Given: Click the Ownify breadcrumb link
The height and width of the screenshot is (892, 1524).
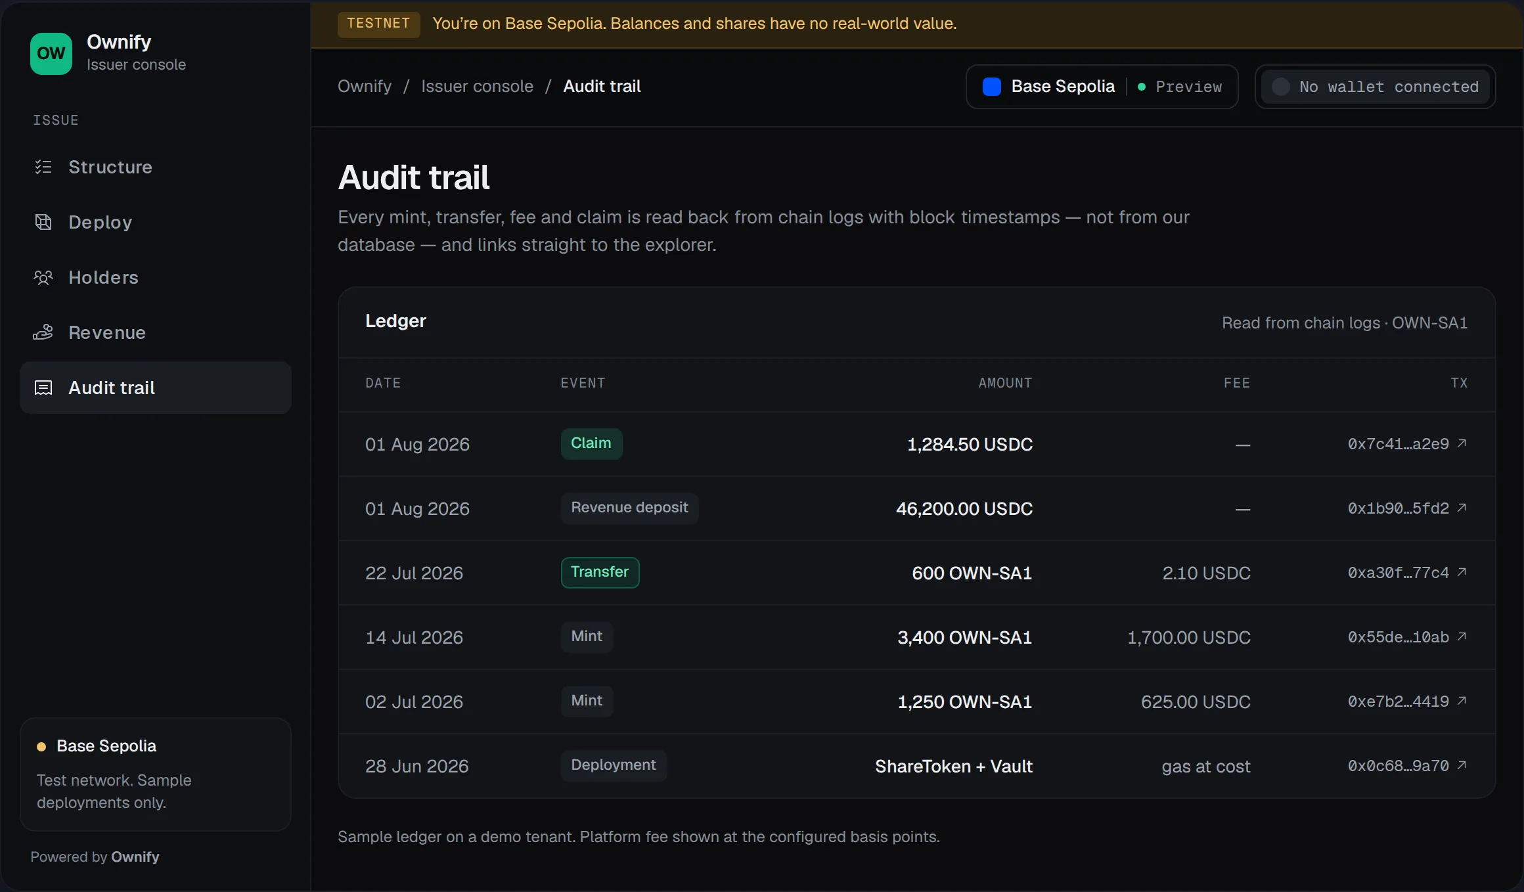Looking at the screenshot, I should tap(365, 86).
